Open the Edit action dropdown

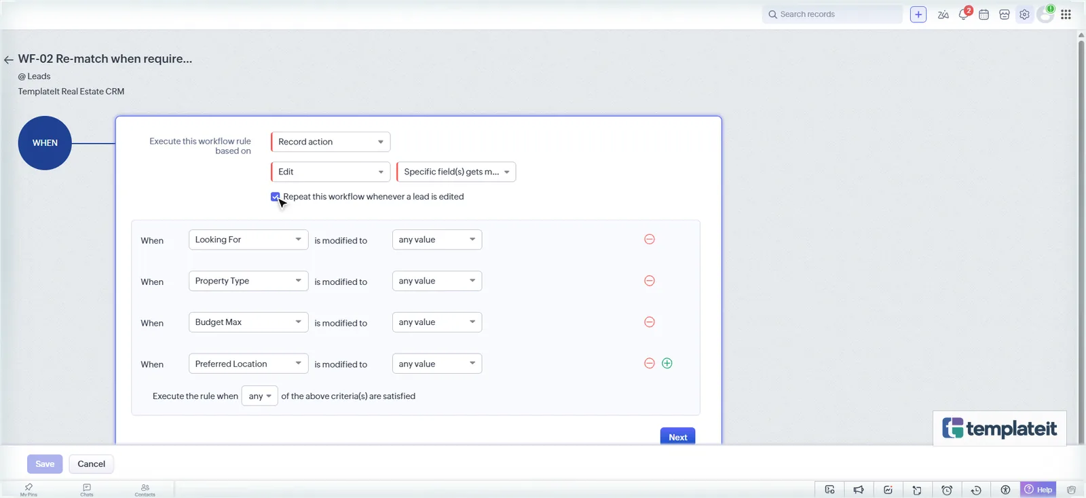tap(331, 172)
